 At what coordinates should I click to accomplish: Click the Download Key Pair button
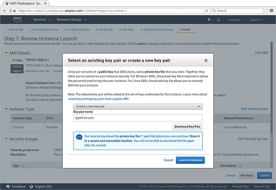(187, 127)
